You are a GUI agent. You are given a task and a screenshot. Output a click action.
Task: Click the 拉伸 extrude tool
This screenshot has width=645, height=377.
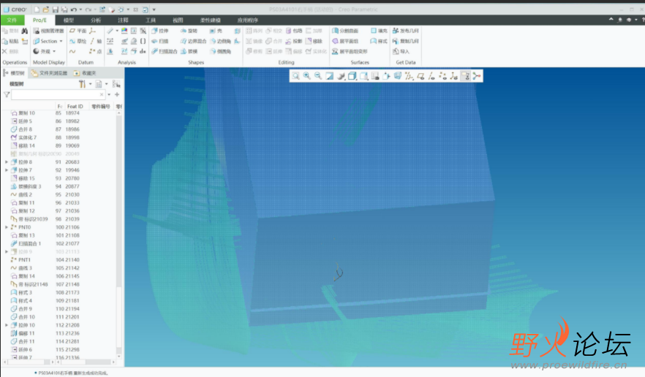(160, 31)
